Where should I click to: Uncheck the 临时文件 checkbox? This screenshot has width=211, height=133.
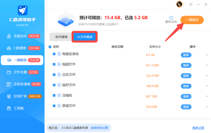tap(54, 85)
